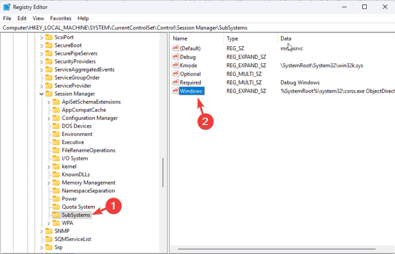
Task: Click the tree pane vertical scrollbar thumb
Action: click(163, 173)
